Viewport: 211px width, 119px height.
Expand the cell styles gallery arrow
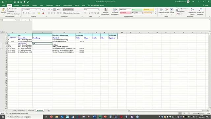click(x=156, y=14)
